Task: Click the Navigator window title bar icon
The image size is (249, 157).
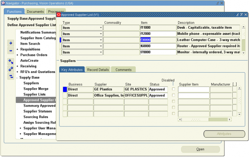Action: pos(3,3)
